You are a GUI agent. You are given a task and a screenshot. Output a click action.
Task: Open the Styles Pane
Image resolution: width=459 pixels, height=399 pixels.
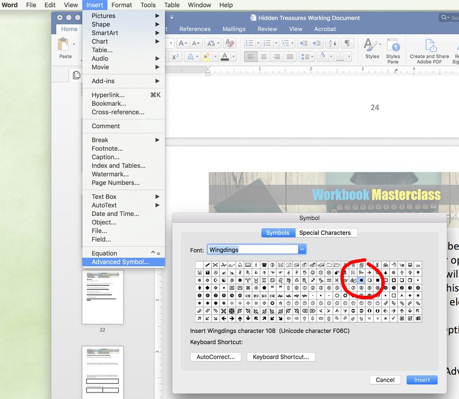click(393, 51)
